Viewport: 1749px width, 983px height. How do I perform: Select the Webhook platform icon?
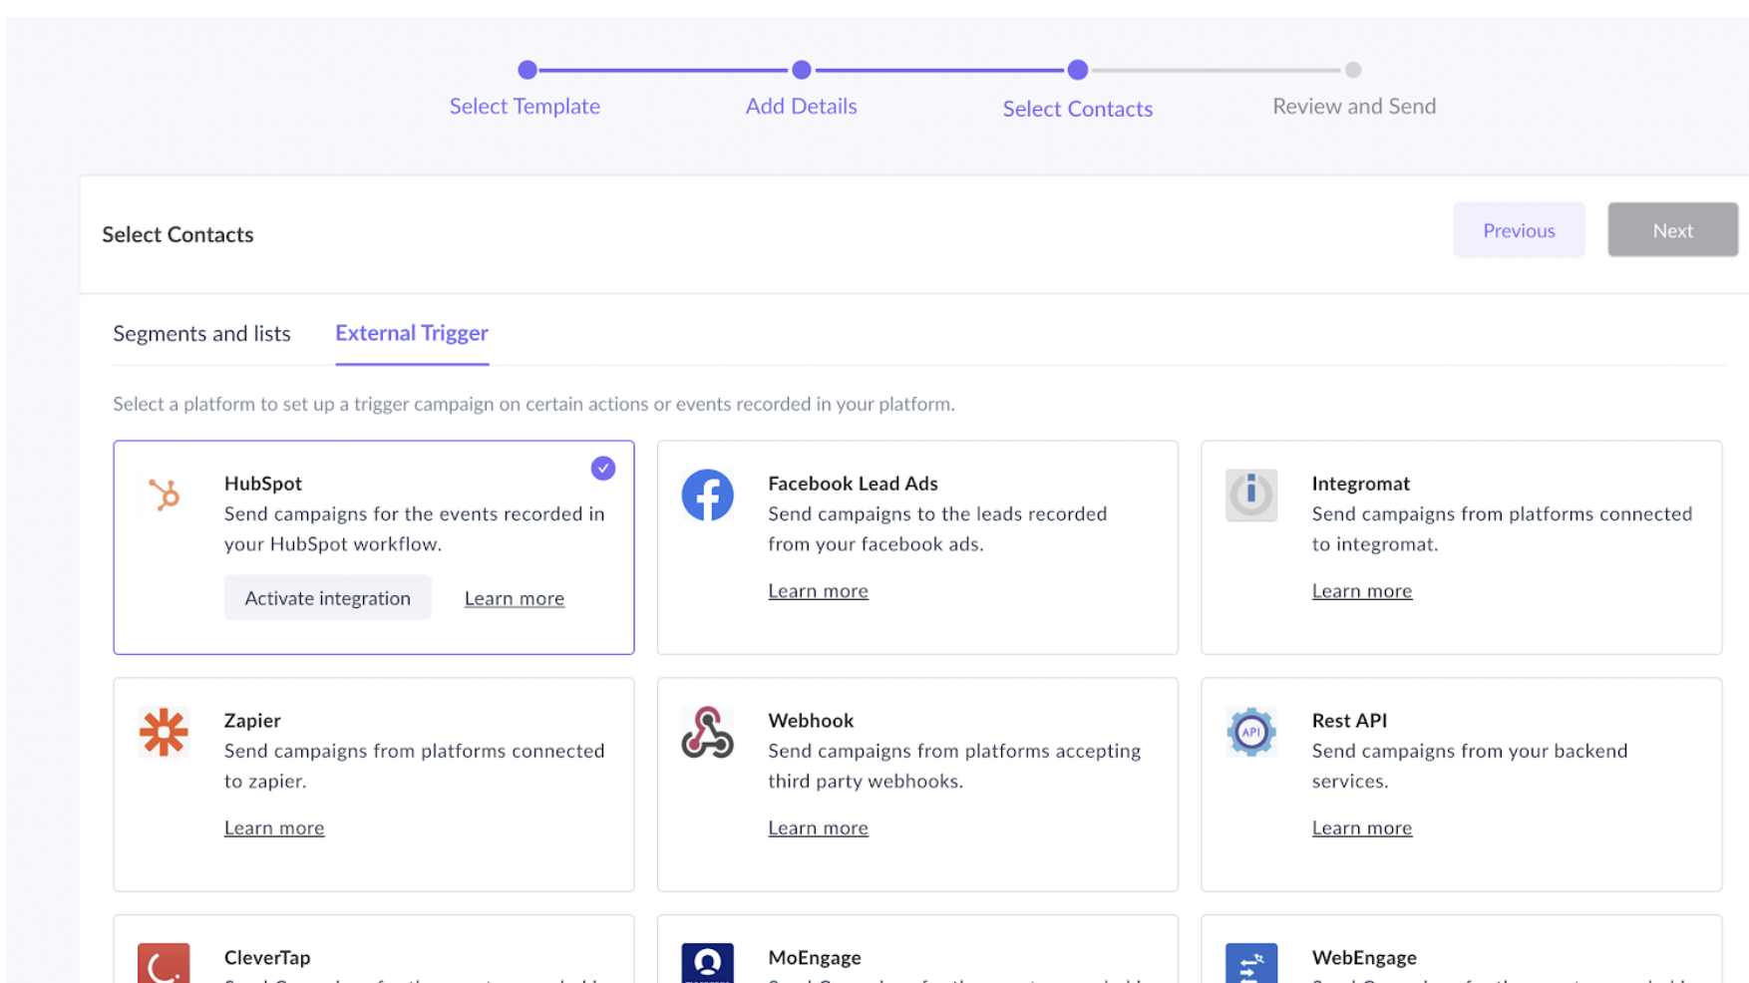pyautogui.click(x=708, y=733)
